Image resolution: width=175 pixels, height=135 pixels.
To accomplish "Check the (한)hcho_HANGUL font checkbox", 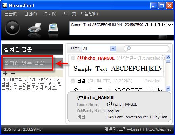I will (73, 58).
